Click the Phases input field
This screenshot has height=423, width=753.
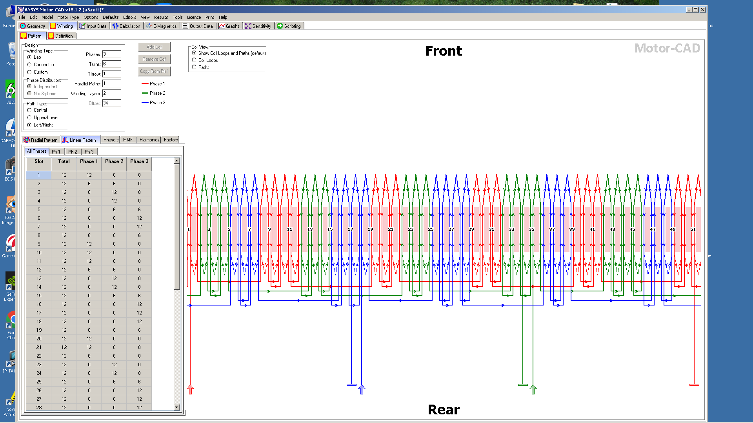pyautogui.click(x=111, y=54)
